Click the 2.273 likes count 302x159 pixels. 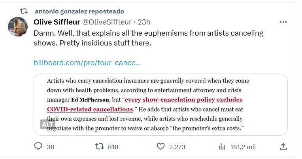coord(177,147)
